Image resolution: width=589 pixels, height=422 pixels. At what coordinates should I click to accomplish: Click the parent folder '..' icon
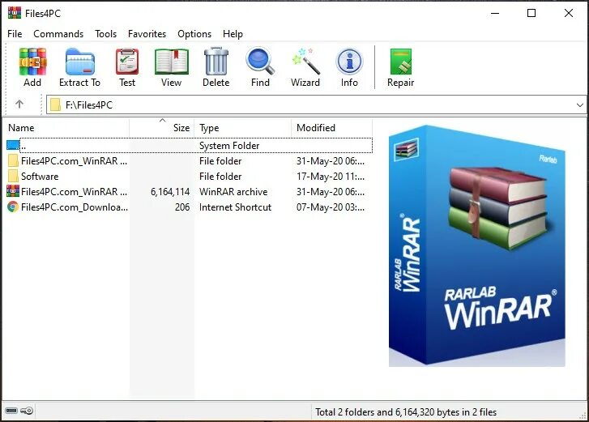click(x=13, y=145)
